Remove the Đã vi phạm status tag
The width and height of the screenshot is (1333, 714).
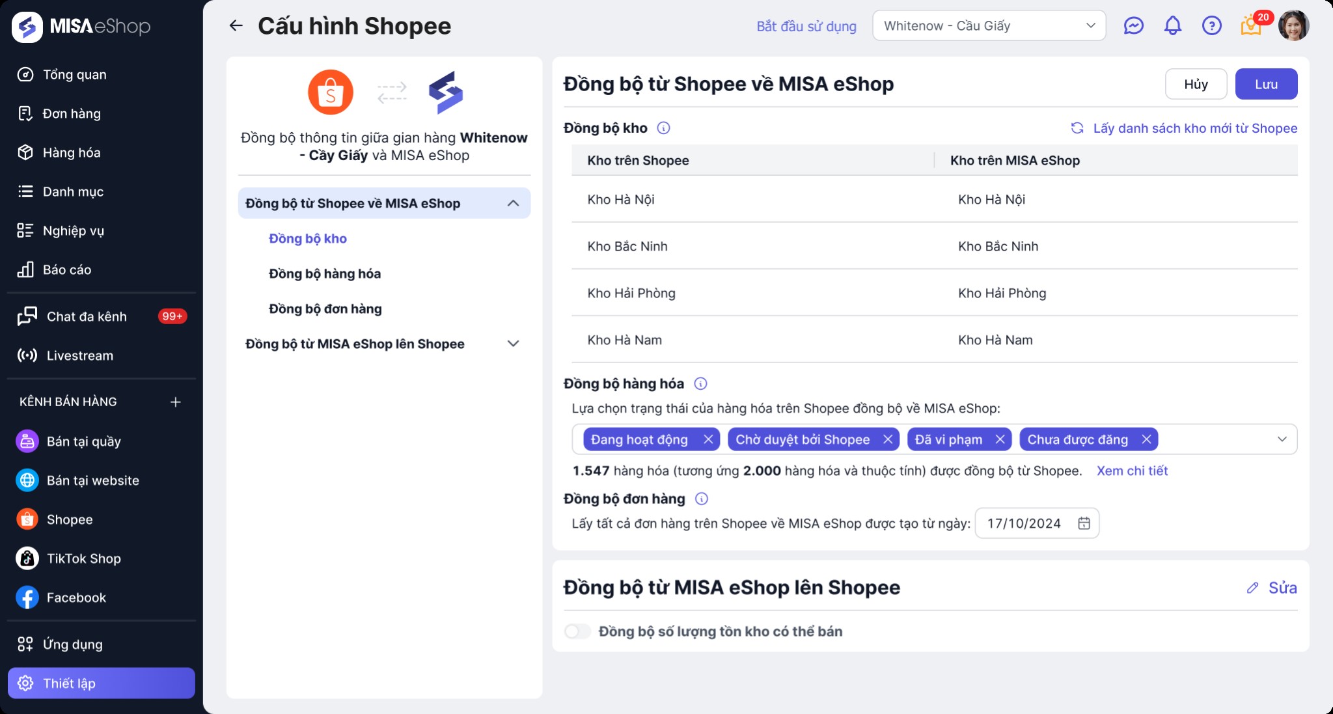pos(1000,439)
